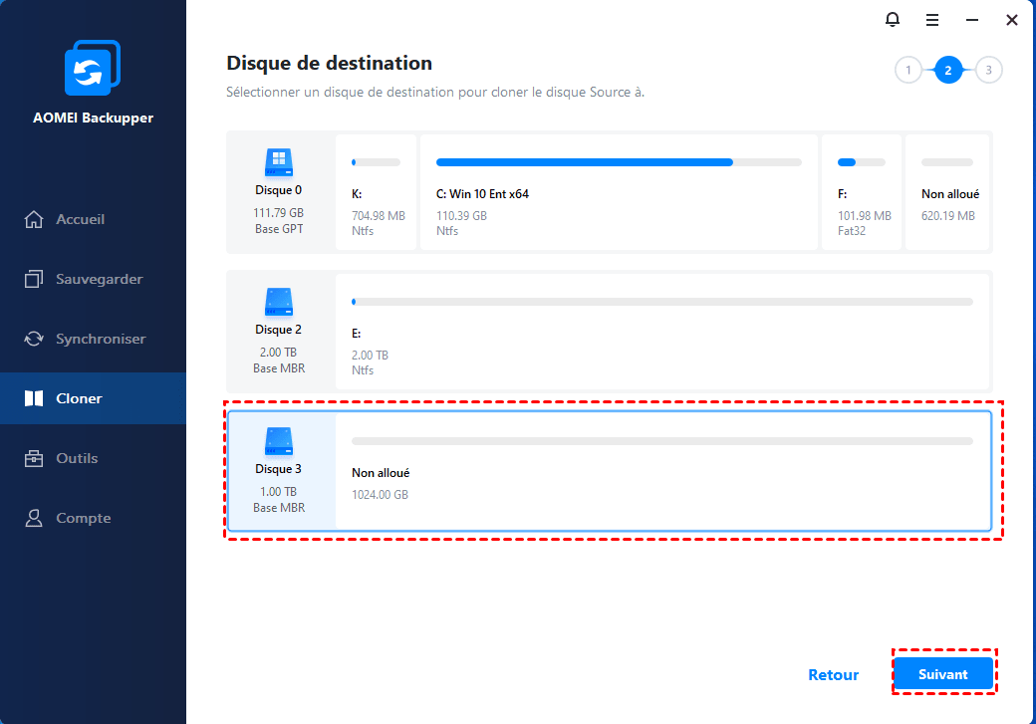Click the E: partition usage bar
The image size is (1036, 724).
pos(662,302)
